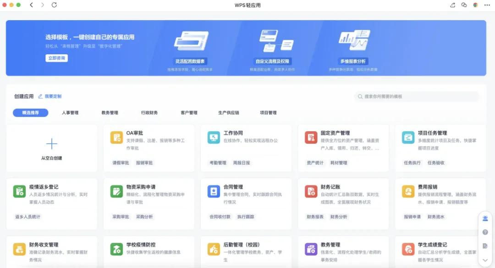Click the 物资采购申请 green icon
Viewport: 495px width, 268px height.
click(116, 191)
